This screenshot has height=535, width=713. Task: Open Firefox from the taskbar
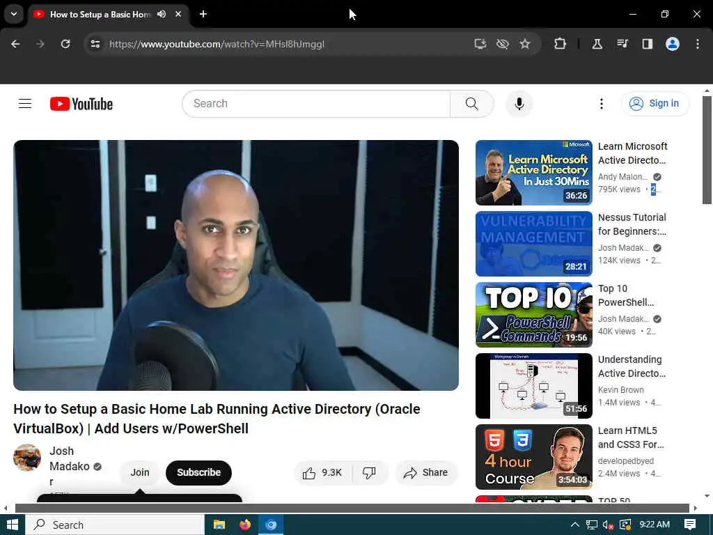click(x=245, y=525)
